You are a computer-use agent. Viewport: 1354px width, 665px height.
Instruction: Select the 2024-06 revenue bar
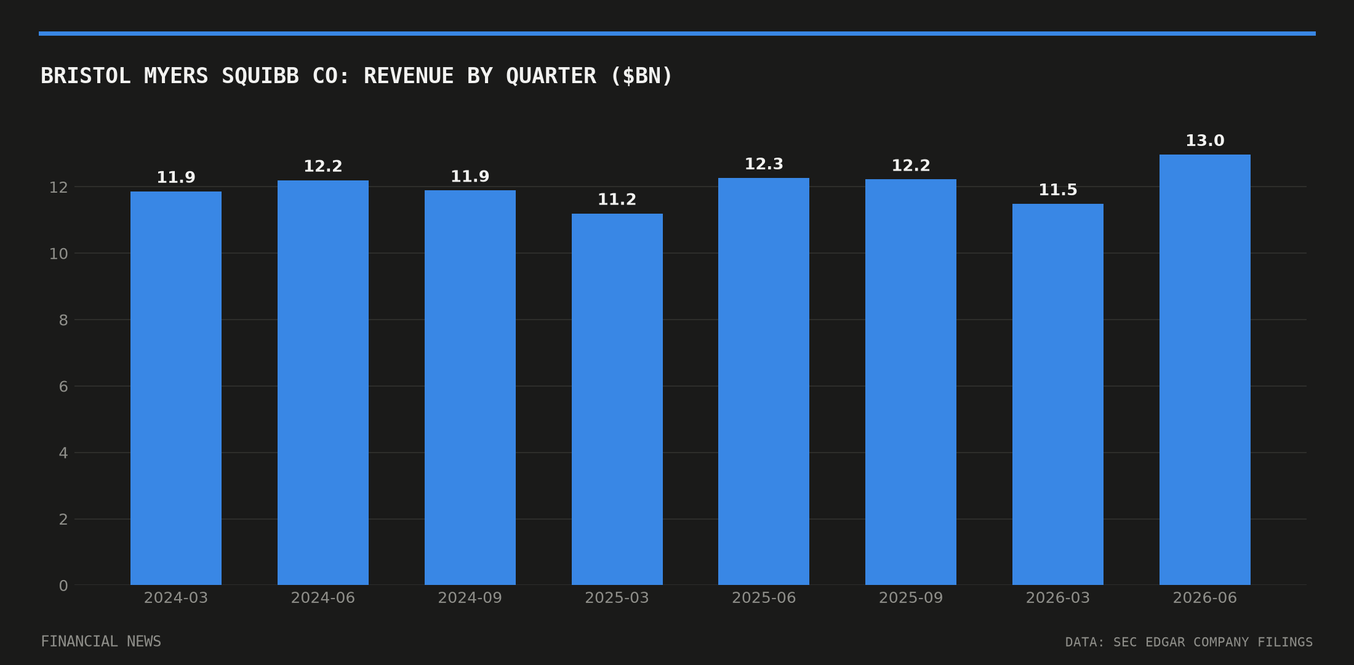(323, 382)
